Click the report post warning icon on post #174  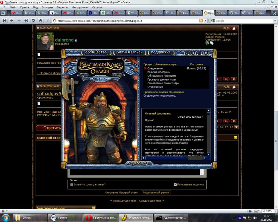point(234,29)
